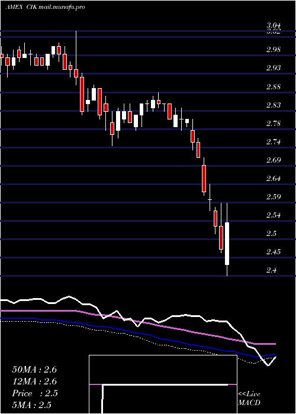Image resolution: width=296 pixels, height=414 pixels.
Task: Click the 'Price : 2.5' readout
Action: point(35,393)
